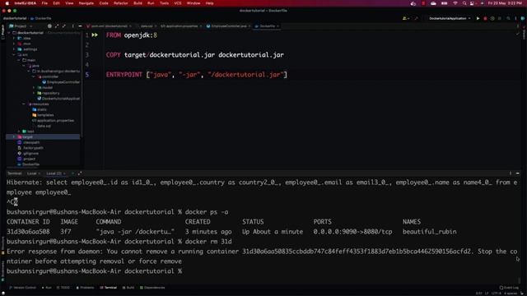Select EmployeeController in project tree
The image size is (527, 296).
click(61, 82)
